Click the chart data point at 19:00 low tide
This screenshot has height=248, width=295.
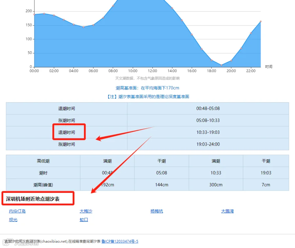[221, 65]
